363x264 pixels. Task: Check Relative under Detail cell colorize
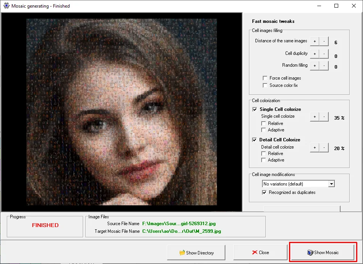[263, 154]
